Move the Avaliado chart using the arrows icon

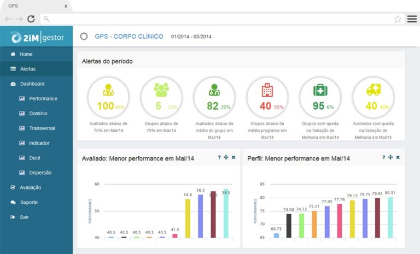tap(226, 157)
